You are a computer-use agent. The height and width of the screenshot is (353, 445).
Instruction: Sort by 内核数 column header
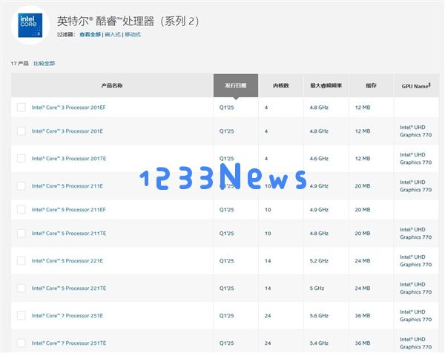280,85
